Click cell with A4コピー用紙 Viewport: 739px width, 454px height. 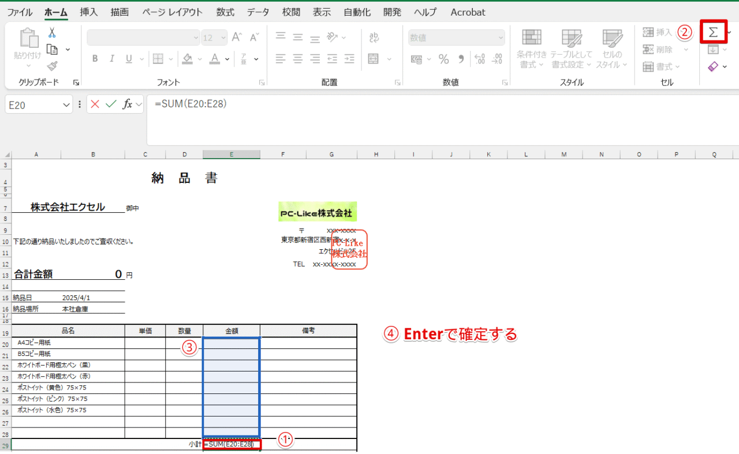[x=68, y=343]
